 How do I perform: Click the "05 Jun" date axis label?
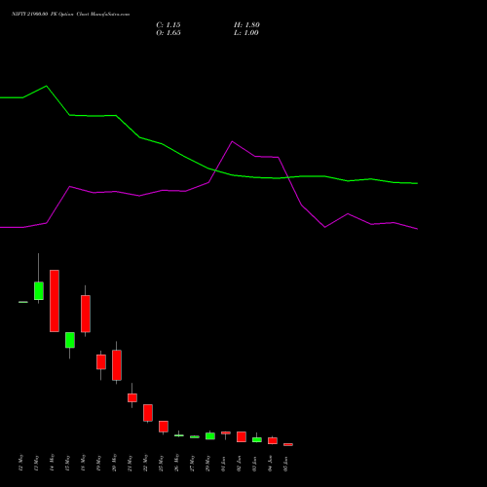[286, 464]
